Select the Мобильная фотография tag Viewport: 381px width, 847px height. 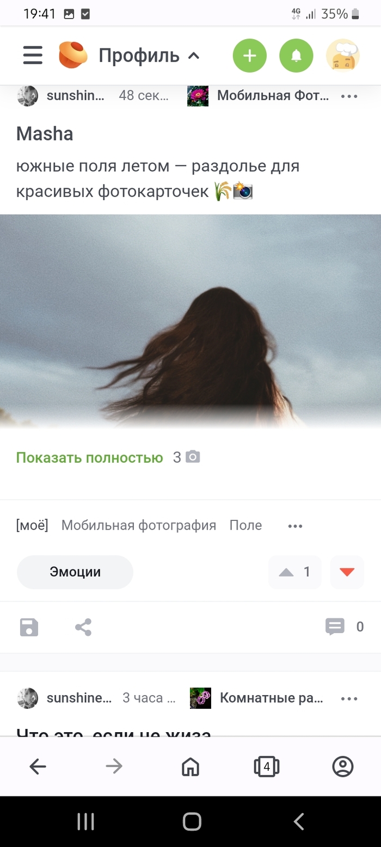[x=139, y=525]
